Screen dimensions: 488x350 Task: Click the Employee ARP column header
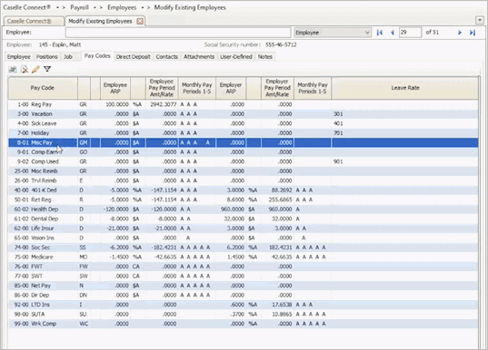coord(115,88)
